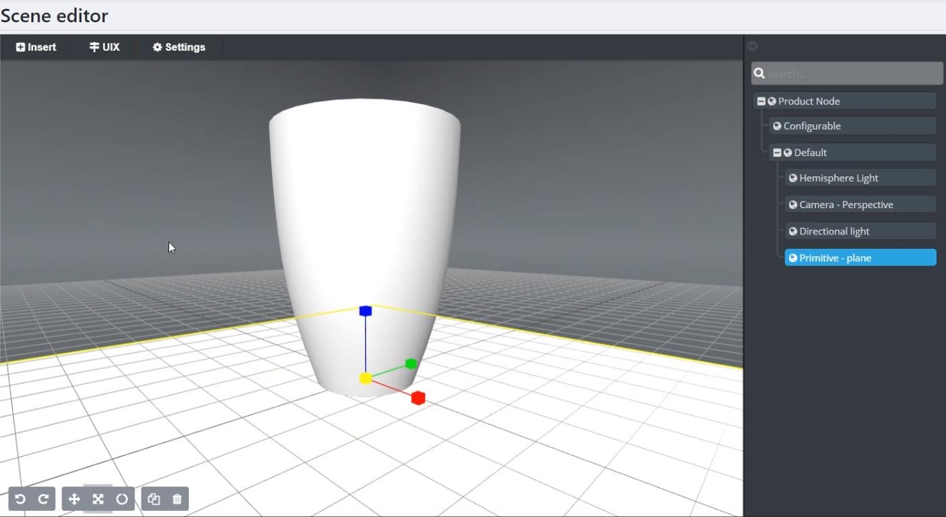This screenshot has height=517, width=946.
Task: Collapse the Default node
Action: (x=777, y=153)
